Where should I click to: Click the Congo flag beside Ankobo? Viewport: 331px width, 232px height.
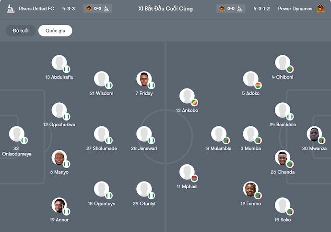tap(194, 102)
